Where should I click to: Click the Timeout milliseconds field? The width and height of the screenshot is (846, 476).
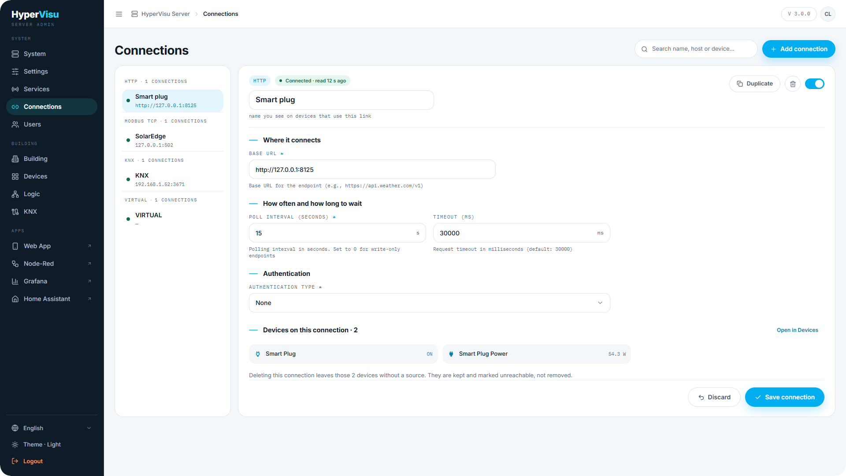[522, 233]
